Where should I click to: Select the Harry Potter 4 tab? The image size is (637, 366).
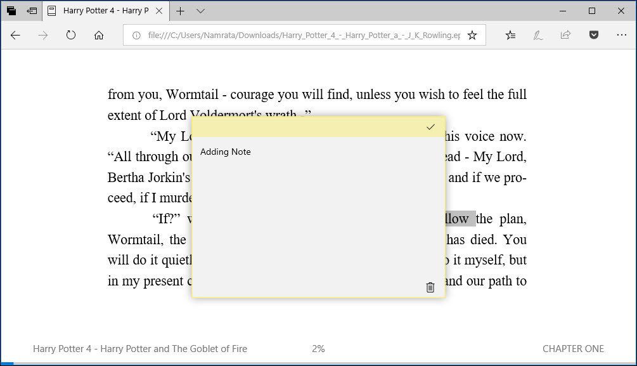point(106,11)
